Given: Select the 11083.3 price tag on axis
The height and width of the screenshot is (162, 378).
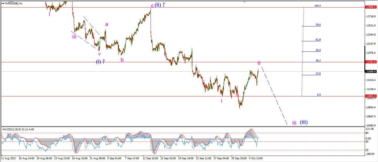Looking at the screenshot, I should (x=371, y=96).
